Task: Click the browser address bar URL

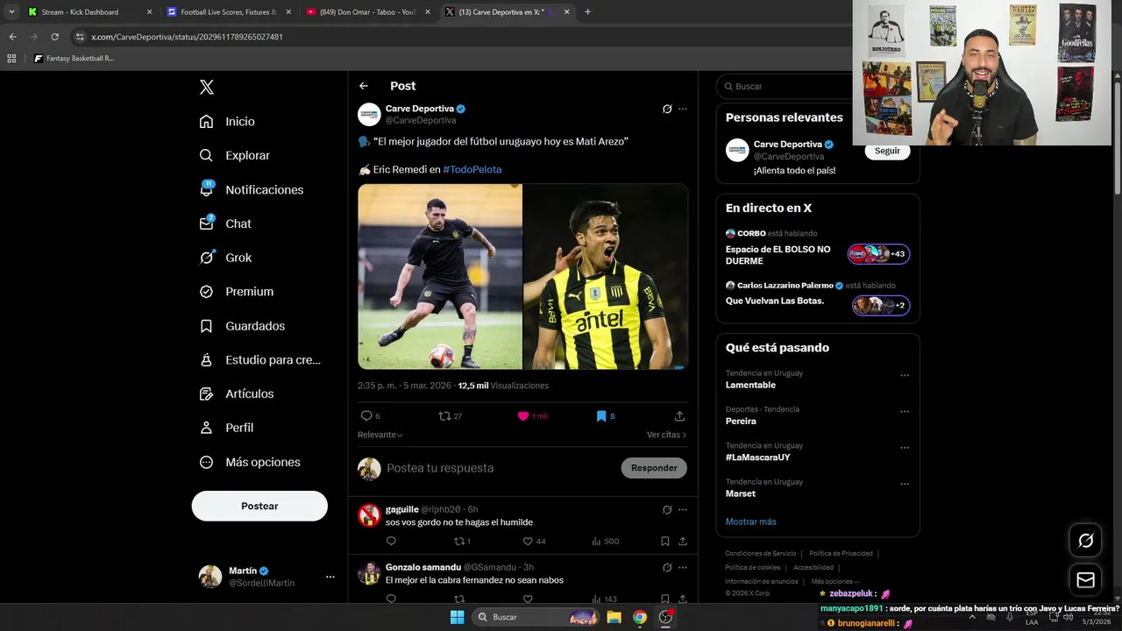Action: click(x=187, y=37)
